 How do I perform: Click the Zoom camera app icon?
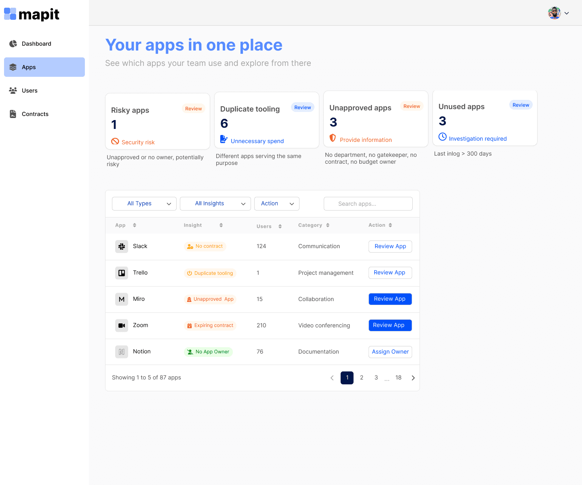pos(122,325)
